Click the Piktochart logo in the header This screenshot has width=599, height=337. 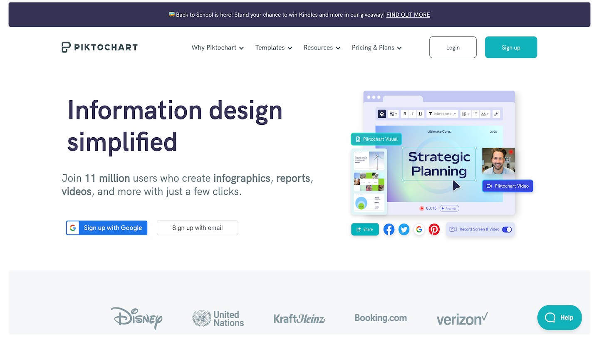99,47
